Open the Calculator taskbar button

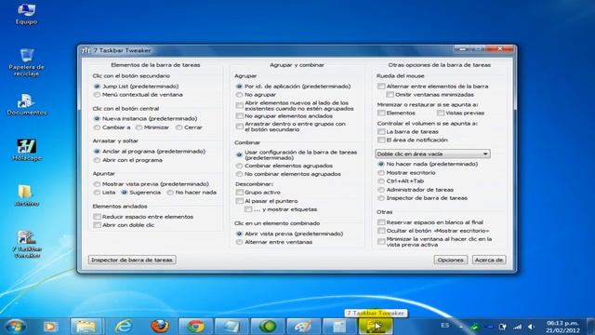(x=338, y=327)
